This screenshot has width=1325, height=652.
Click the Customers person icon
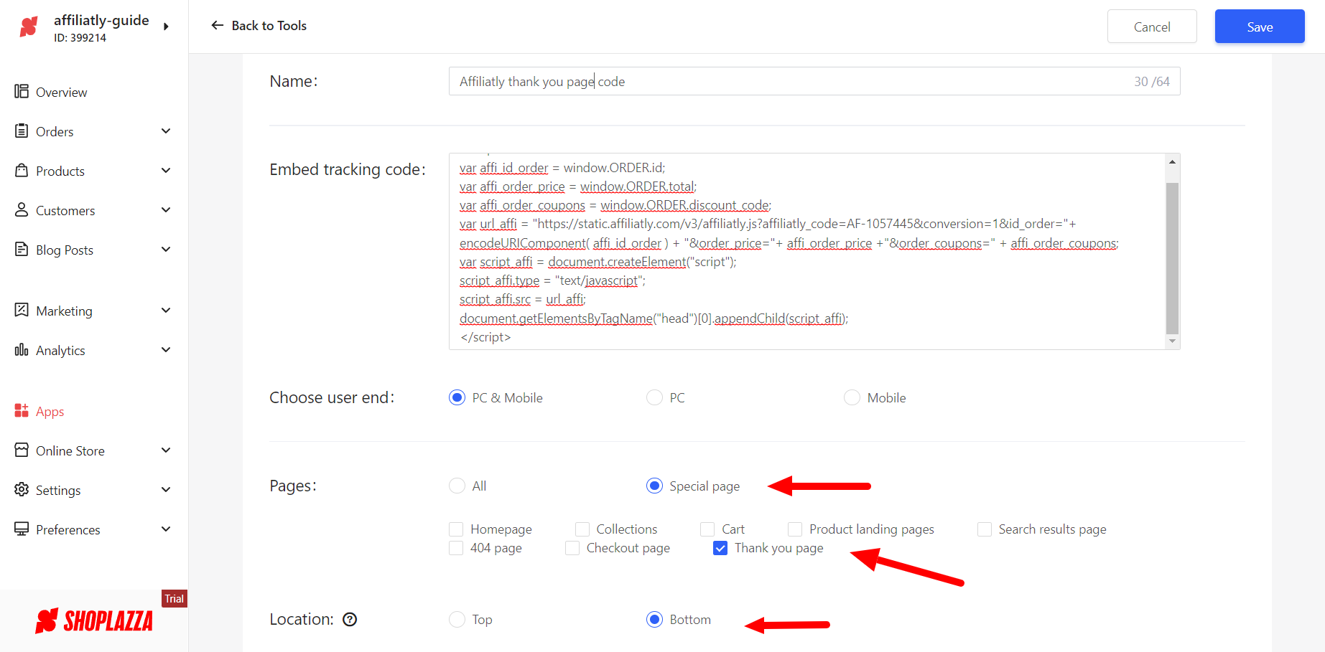pos(22,209)
